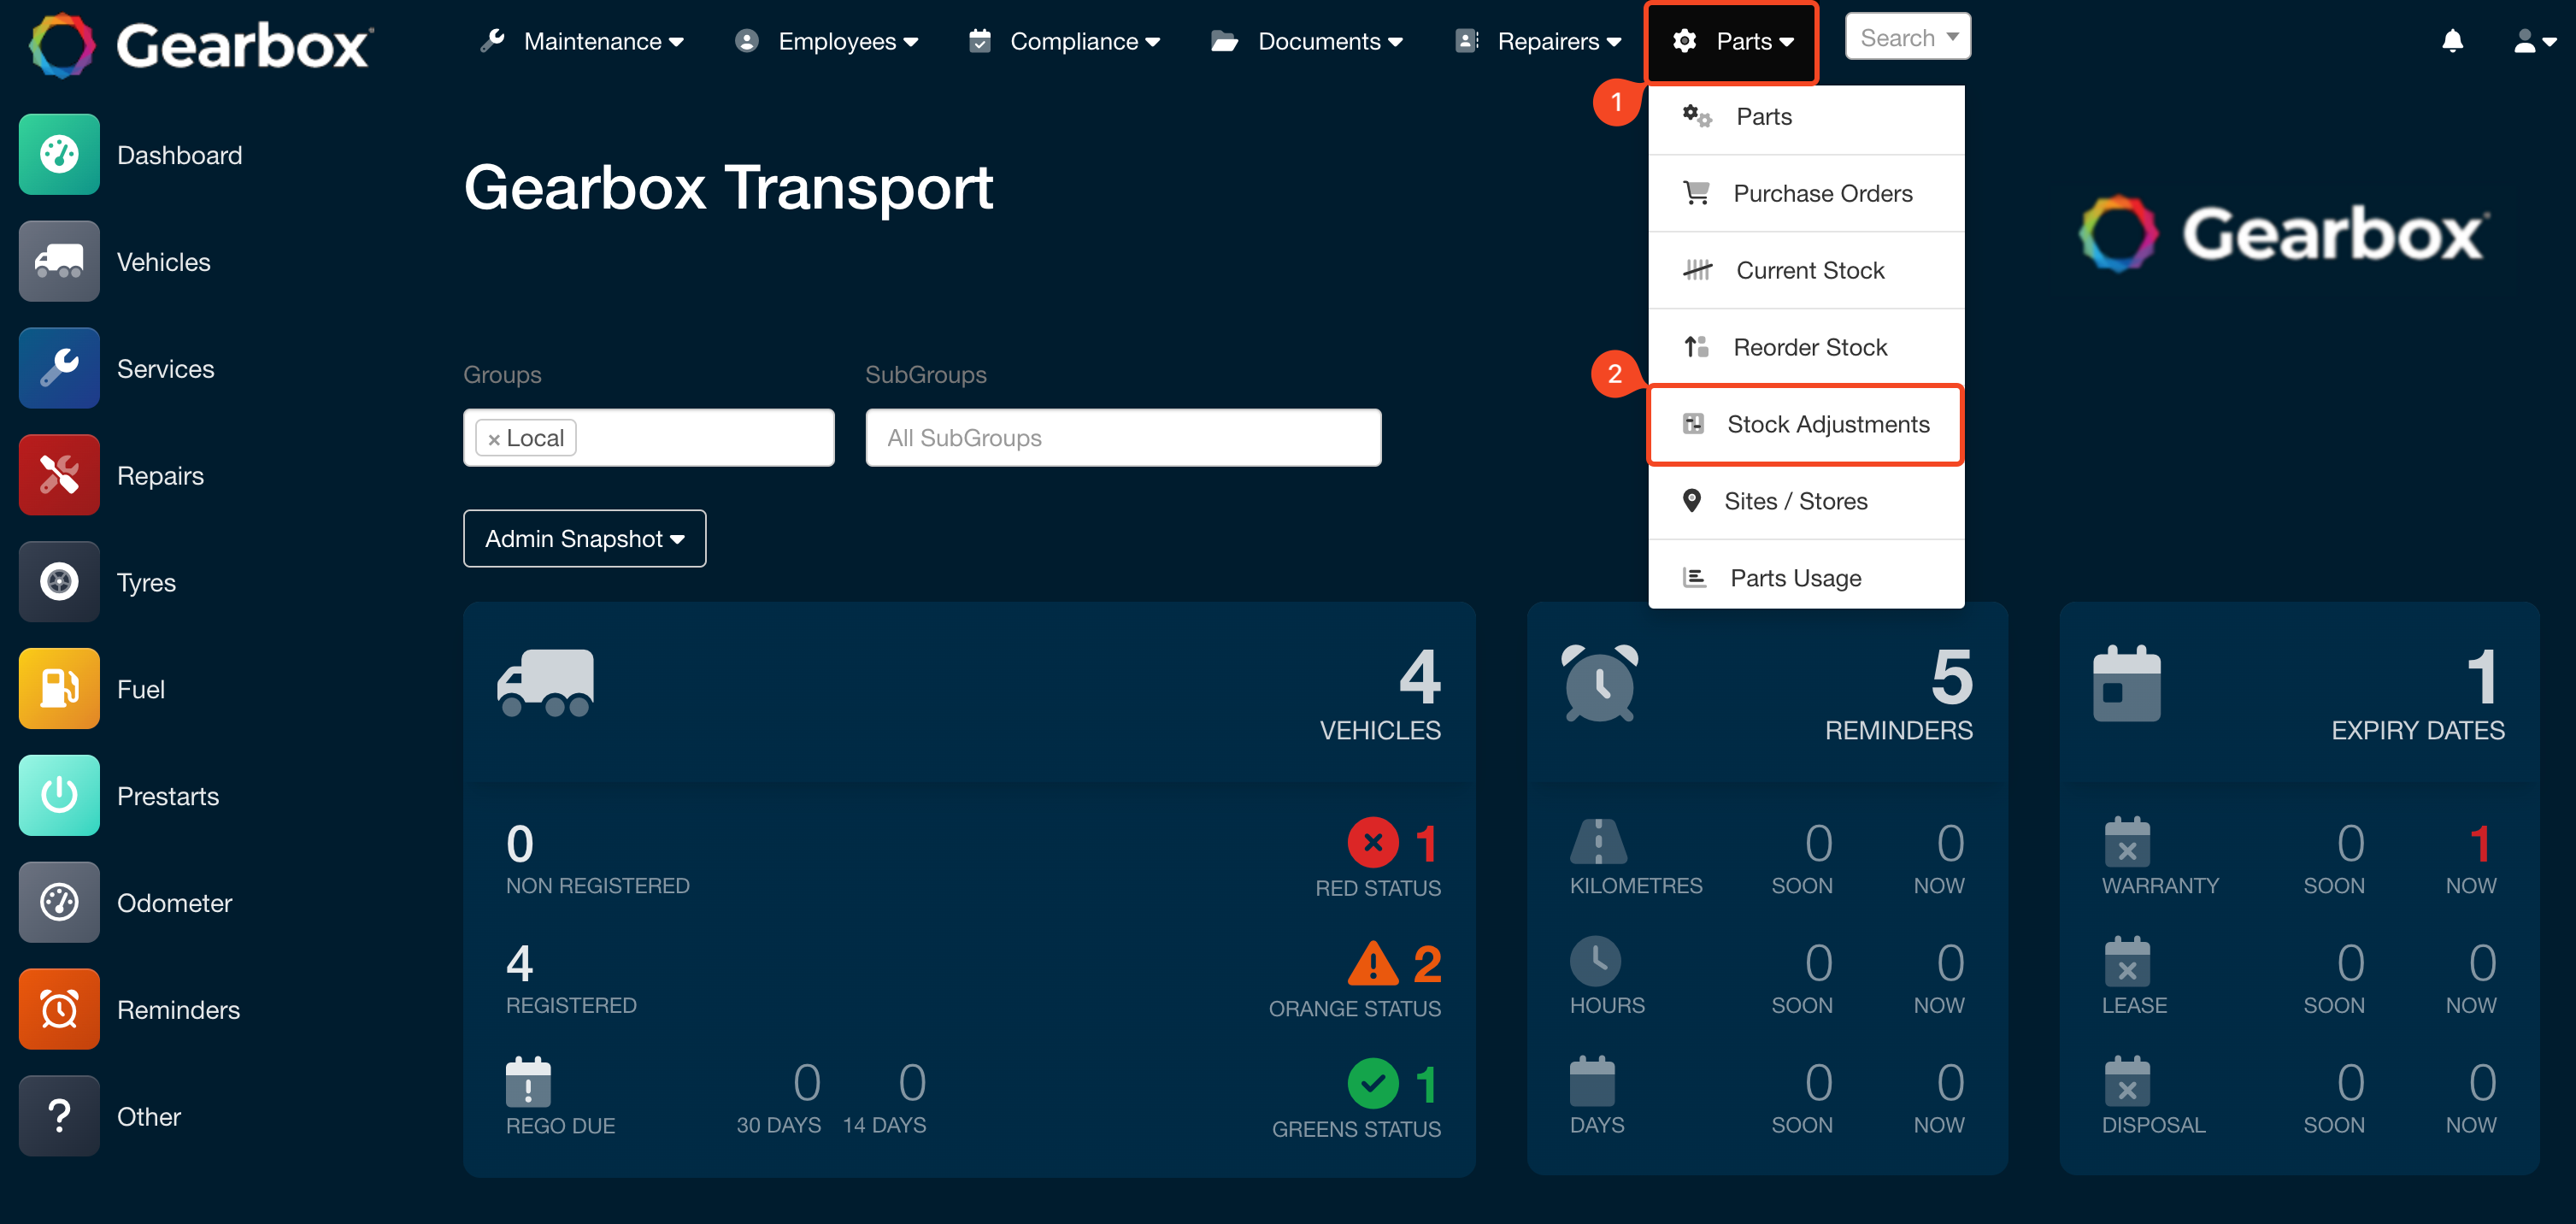2576x1224 pixels.
Task: Click the orange warning Orange Status icon
Action: (x=1373, y=964)
